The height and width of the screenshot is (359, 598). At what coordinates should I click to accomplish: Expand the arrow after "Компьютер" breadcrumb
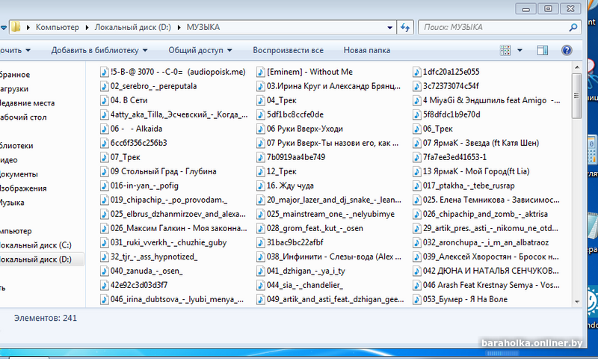(x=87, y=28)
